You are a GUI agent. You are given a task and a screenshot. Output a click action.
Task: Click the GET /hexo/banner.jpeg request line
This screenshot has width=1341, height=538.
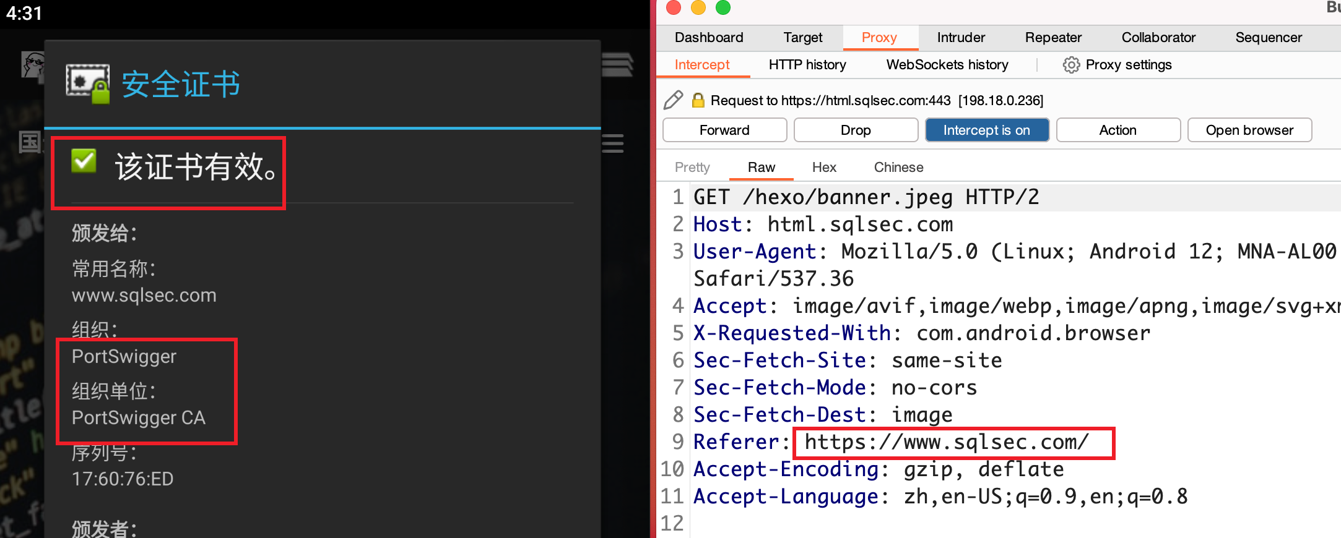(866, 197)
